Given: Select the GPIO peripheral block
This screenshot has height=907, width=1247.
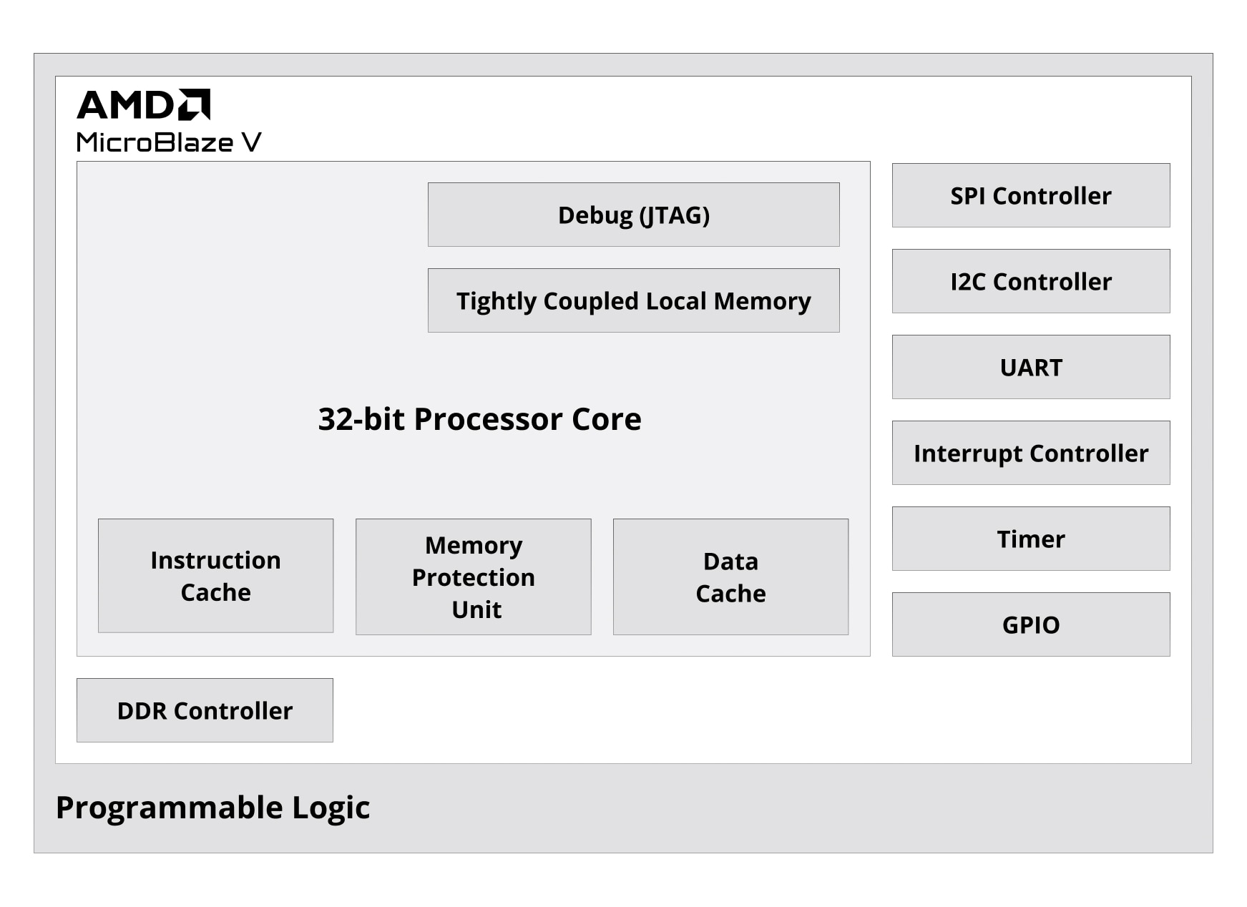Looking at the screenshot, I should (x=1031, y=624).
